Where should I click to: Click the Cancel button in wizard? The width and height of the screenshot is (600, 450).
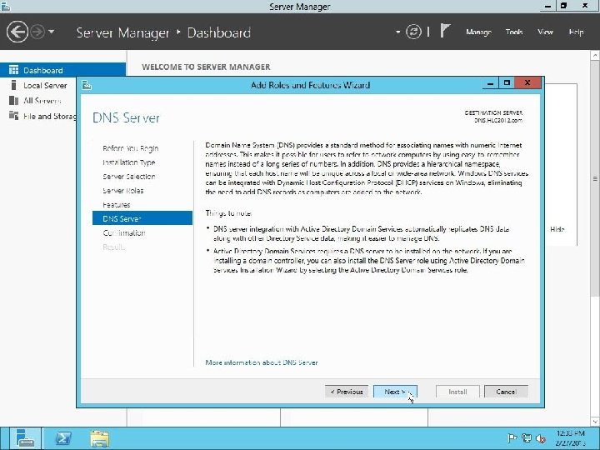[x=506, y=392]
